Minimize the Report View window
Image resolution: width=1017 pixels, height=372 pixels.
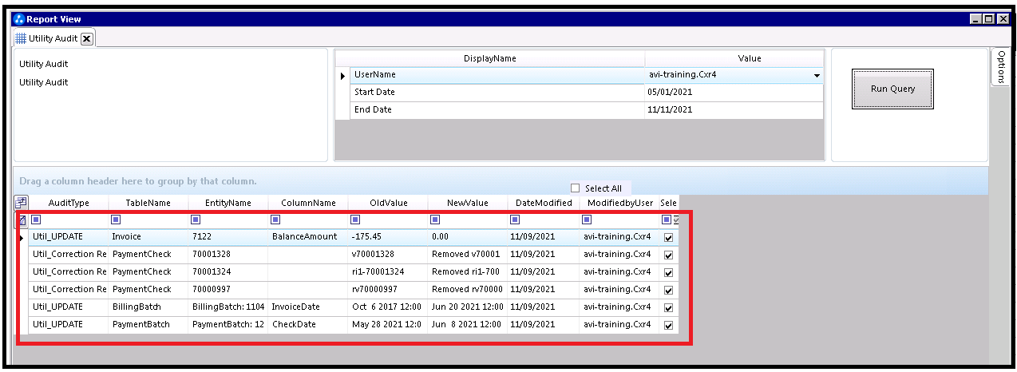pyautogui.click(x=977, y=19)
